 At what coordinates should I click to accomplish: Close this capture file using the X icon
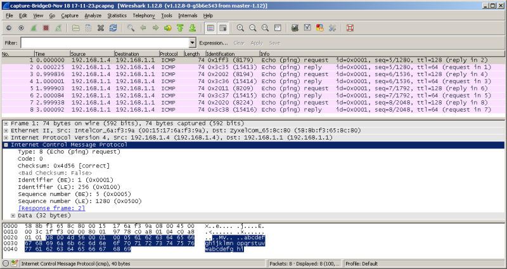pyautogui.click(x=101, y=28)
